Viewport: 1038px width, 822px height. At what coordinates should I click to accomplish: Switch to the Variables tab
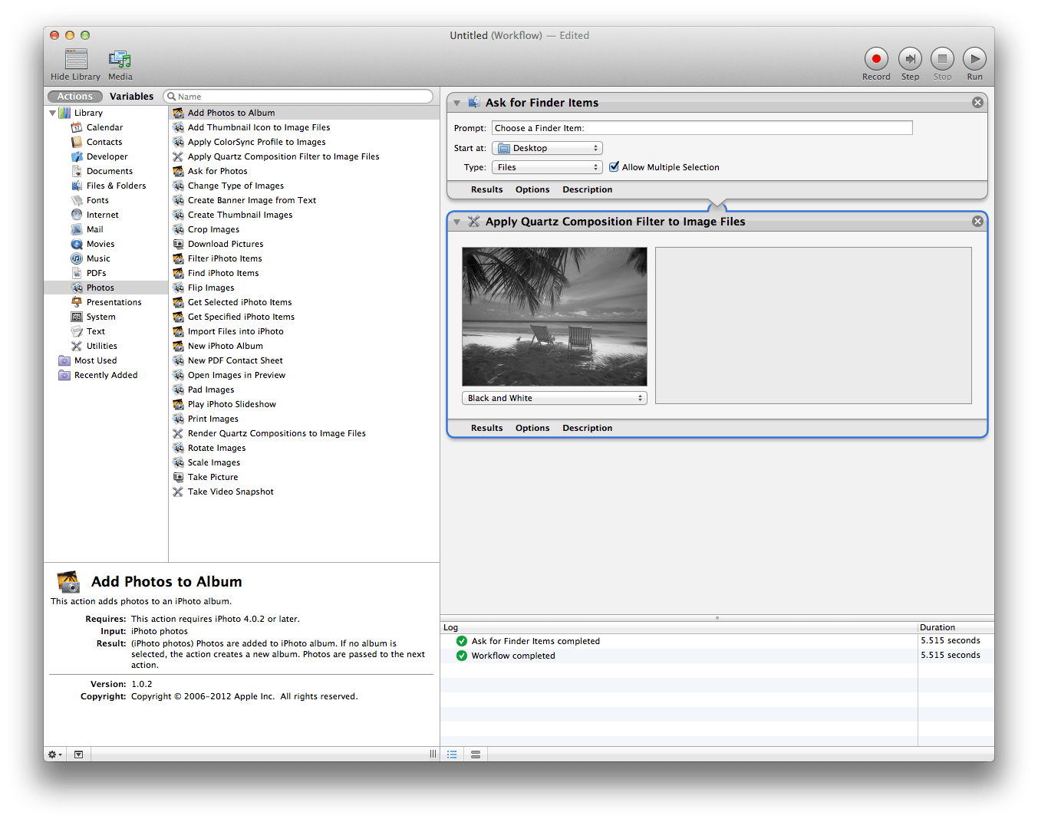(131, 96)
